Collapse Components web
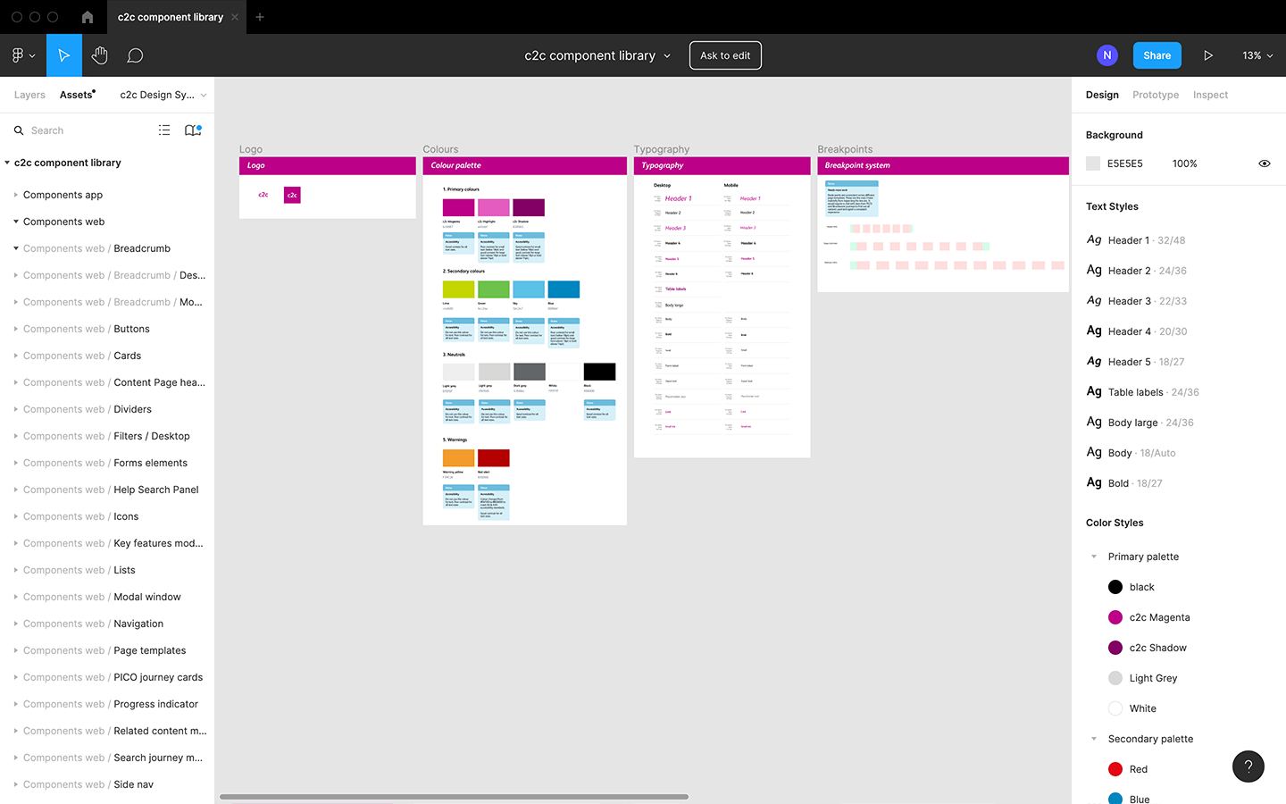This screenshot has height=804, width=1286. [16, 222]
